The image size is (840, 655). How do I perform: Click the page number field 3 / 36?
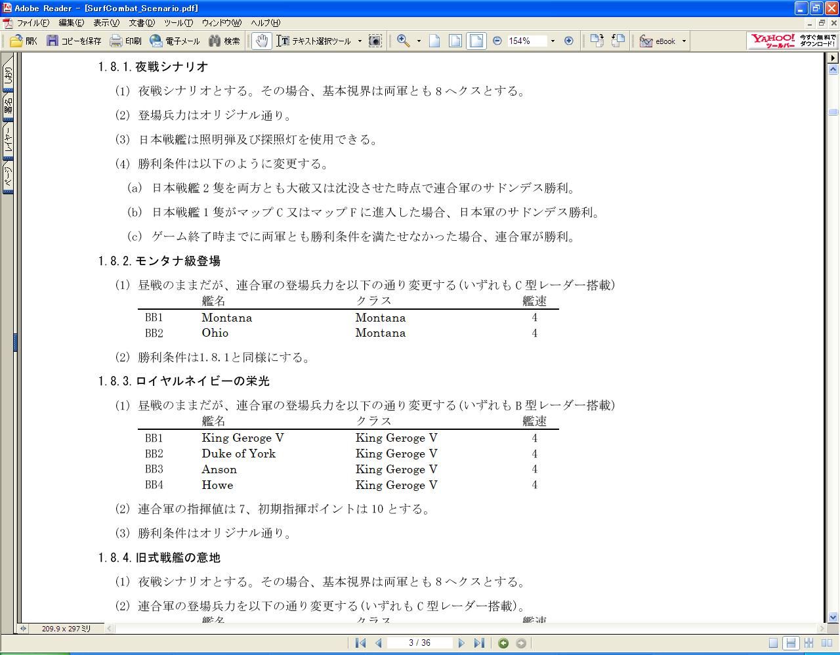pyautogui.click(x=419, y=643)
